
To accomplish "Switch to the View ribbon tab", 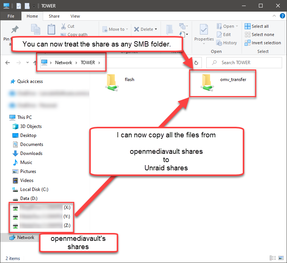I will coord(75,16).
